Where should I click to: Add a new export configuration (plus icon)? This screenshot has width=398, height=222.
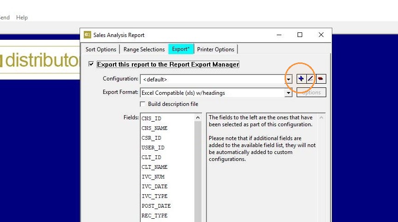[x=301, y=79]
